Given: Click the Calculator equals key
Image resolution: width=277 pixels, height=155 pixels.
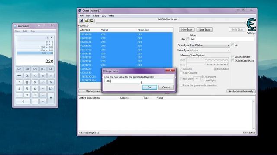Looking at the screenshot, I should pyautogui.click(x=51, y=98).
